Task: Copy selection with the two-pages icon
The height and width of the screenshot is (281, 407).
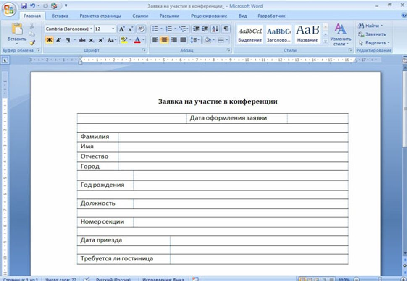Action: [32, 34]
